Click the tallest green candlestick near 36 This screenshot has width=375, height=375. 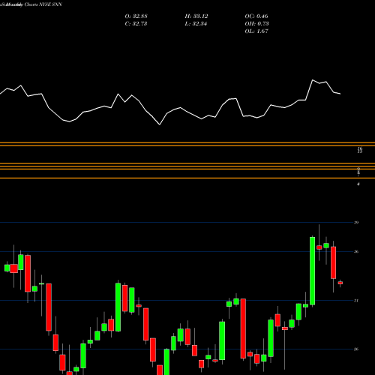[x=312, y=271]
